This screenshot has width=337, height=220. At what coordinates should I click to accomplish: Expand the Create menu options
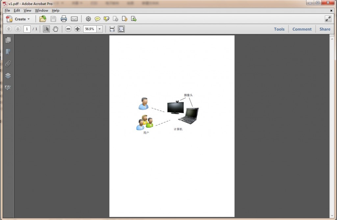pyautogui.click(x=20, y=19)
